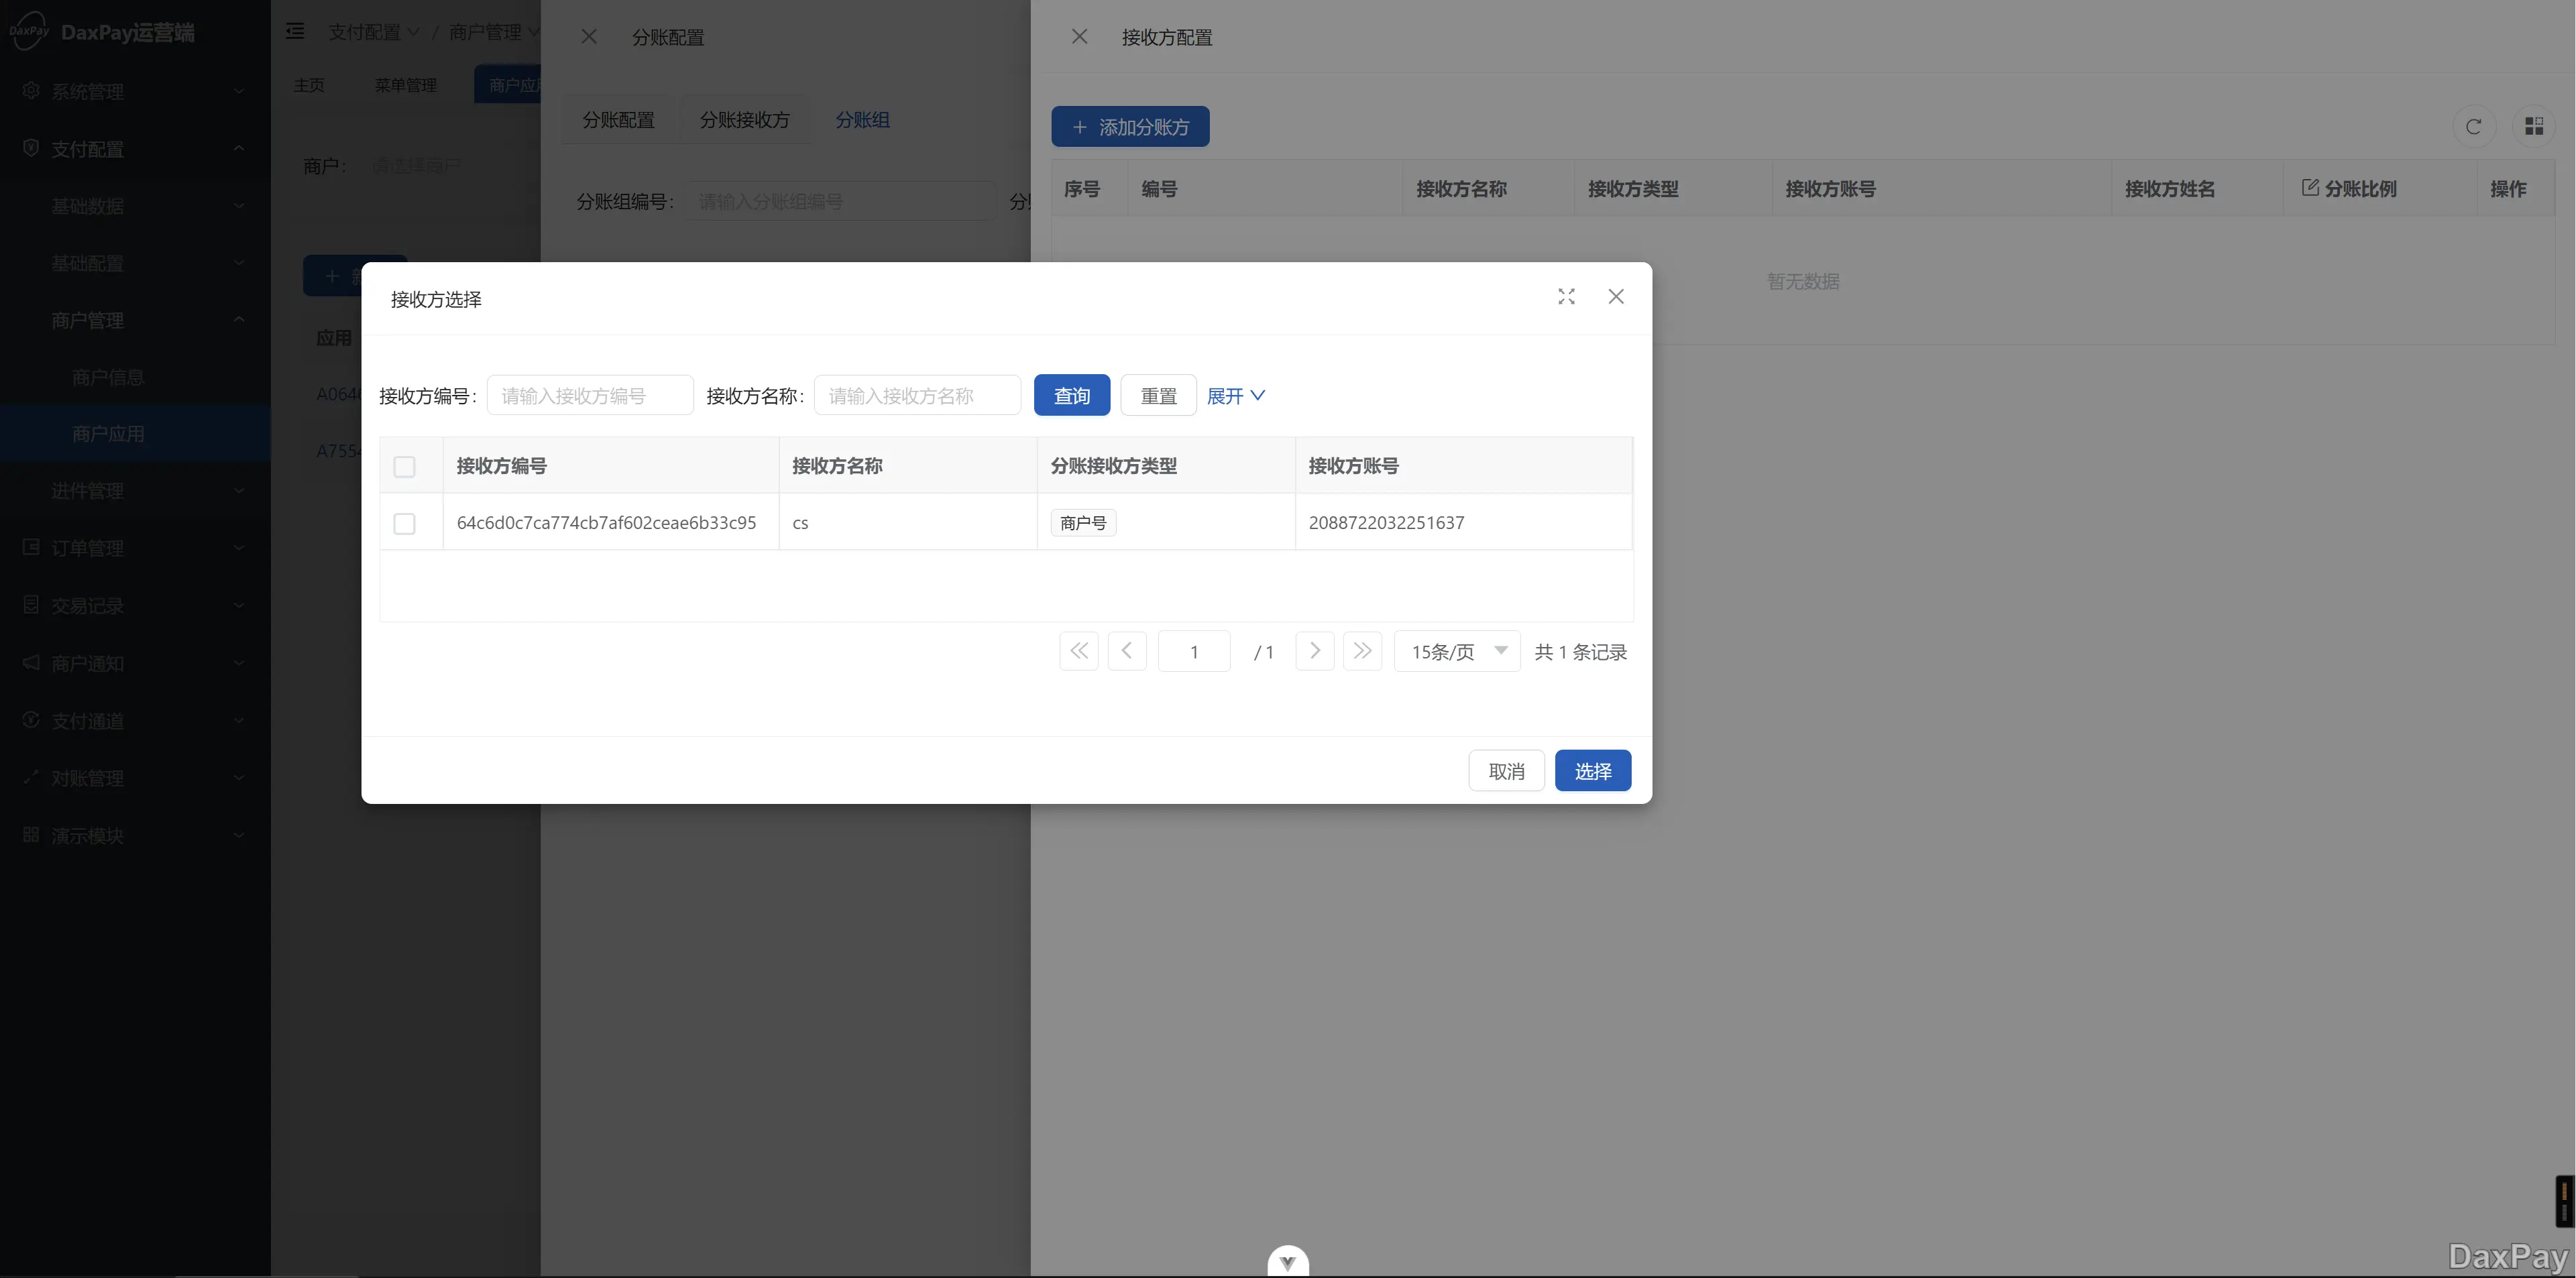Check the select-all checkbox in table header
2576x1278 pixels.
tap(404, 467)
